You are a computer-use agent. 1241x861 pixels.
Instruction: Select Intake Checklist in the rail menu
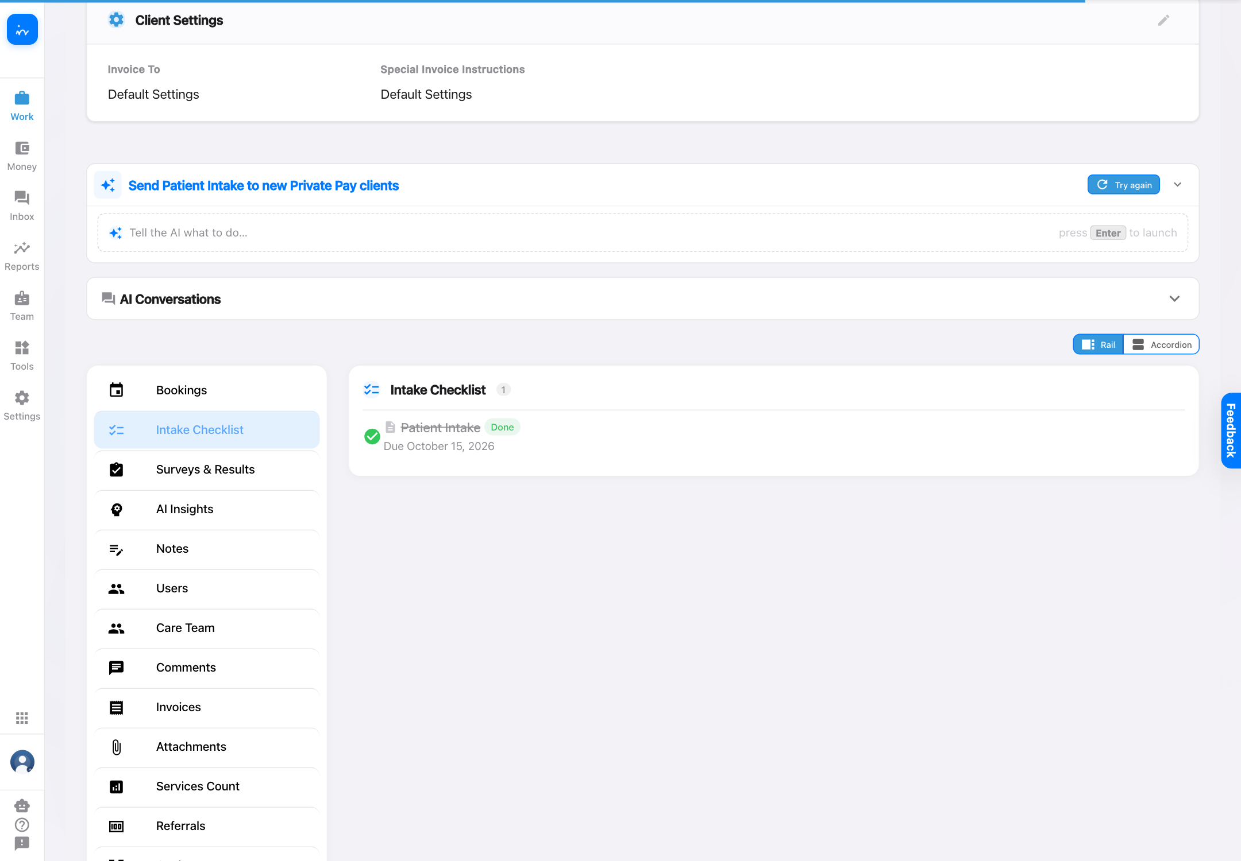pos(207,430)
